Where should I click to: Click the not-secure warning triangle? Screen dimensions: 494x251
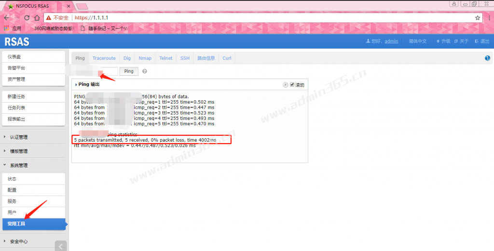(x=49, y=18)
